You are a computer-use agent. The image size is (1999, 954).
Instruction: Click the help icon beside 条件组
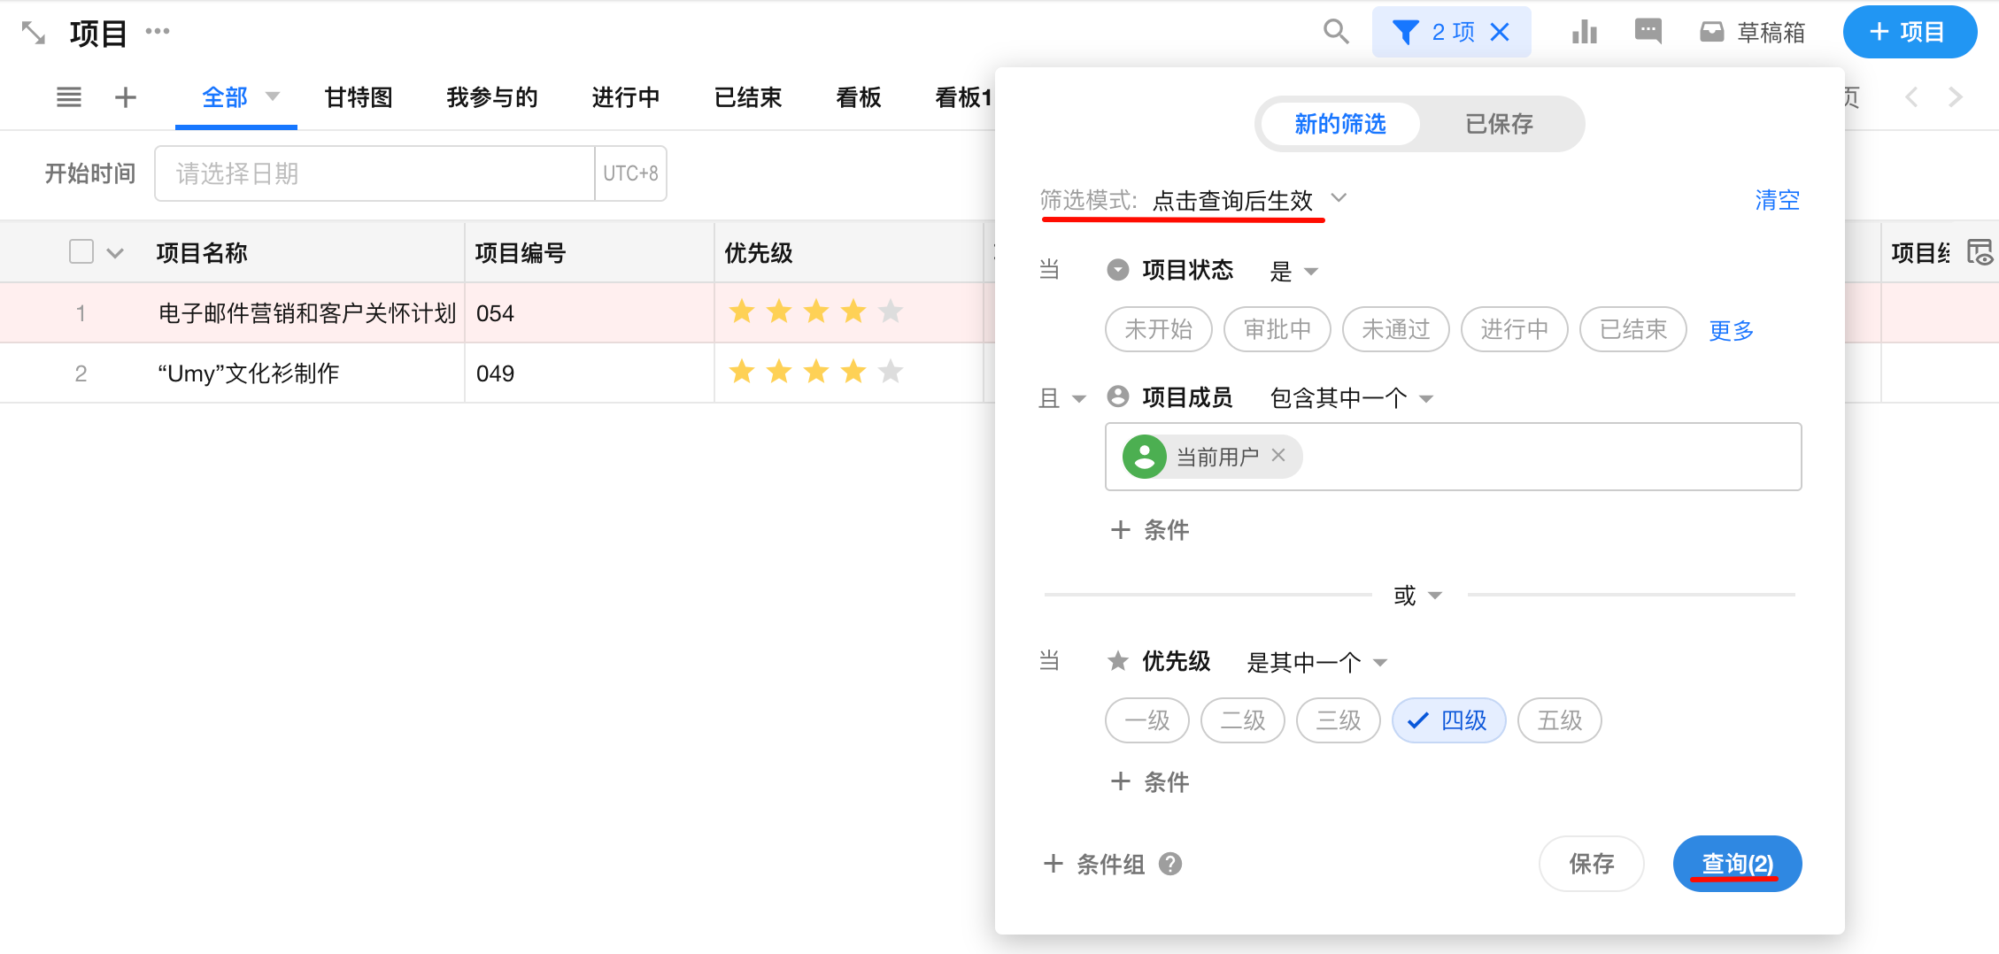coord(1170,864)
